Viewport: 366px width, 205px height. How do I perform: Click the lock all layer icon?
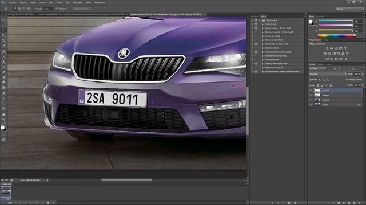tap(331, 85)
